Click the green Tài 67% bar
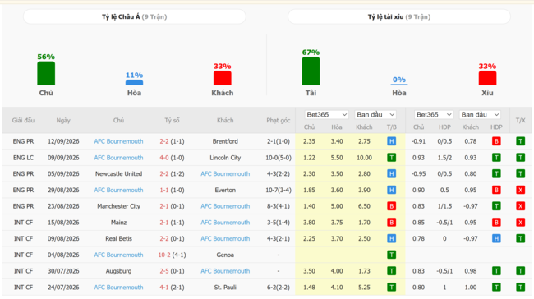Screen dimensions: 534x299 click(x=311, y=71)
